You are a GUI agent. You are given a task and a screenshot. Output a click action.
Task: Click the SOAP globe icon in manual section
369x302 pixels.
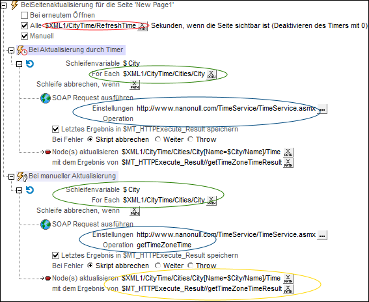46,225
